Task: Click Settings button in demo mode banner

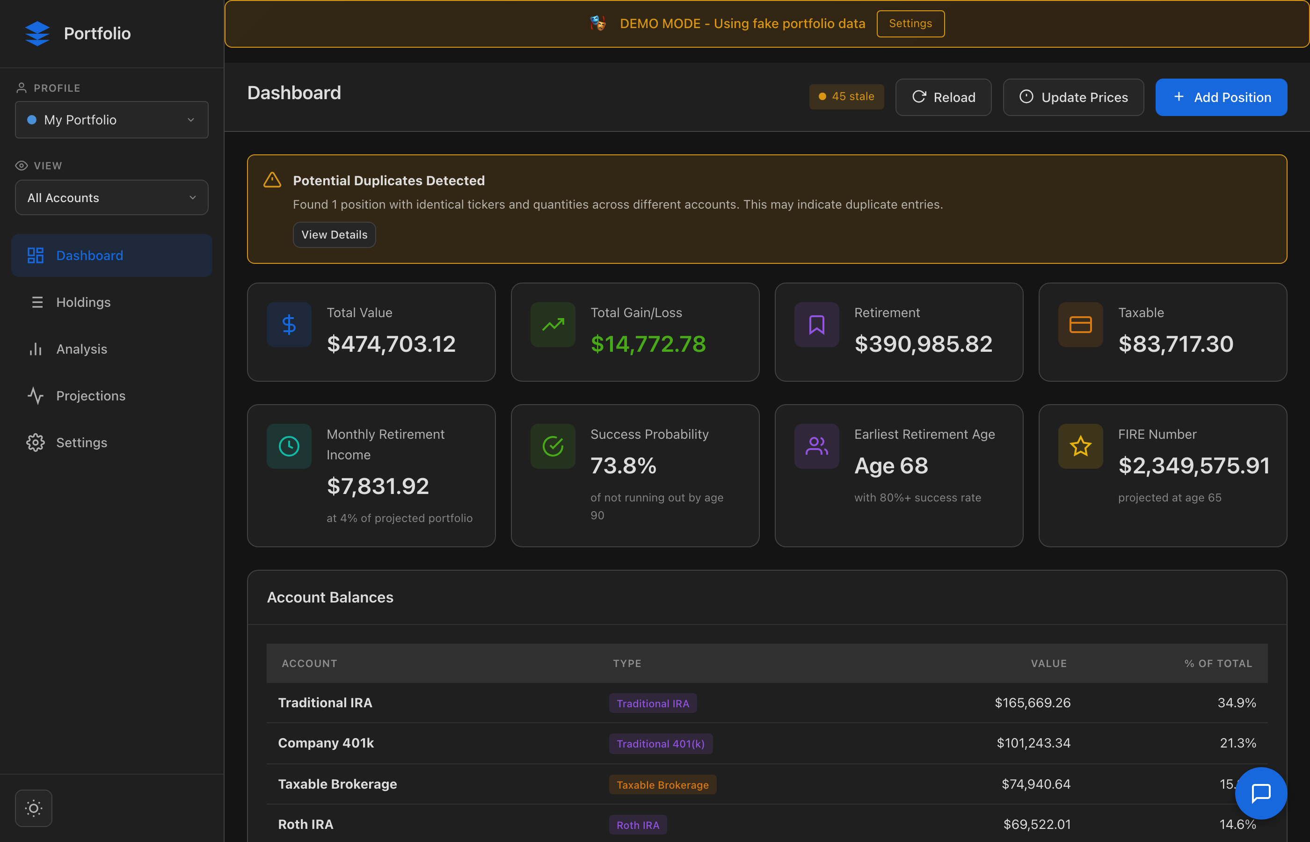Action: pos(910,23)
